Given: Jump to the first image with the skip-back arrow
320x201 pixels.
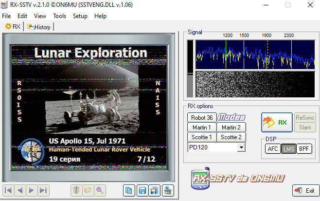Looking at the screenshot, I should [8, 190].
